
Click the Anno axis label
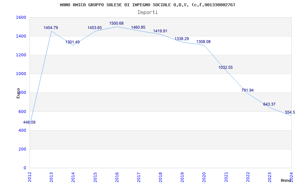pos(286,180)
